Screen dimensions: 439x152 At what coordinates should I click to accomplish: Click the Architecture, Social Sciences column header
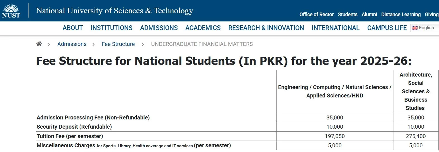click(x=416, y=91)
